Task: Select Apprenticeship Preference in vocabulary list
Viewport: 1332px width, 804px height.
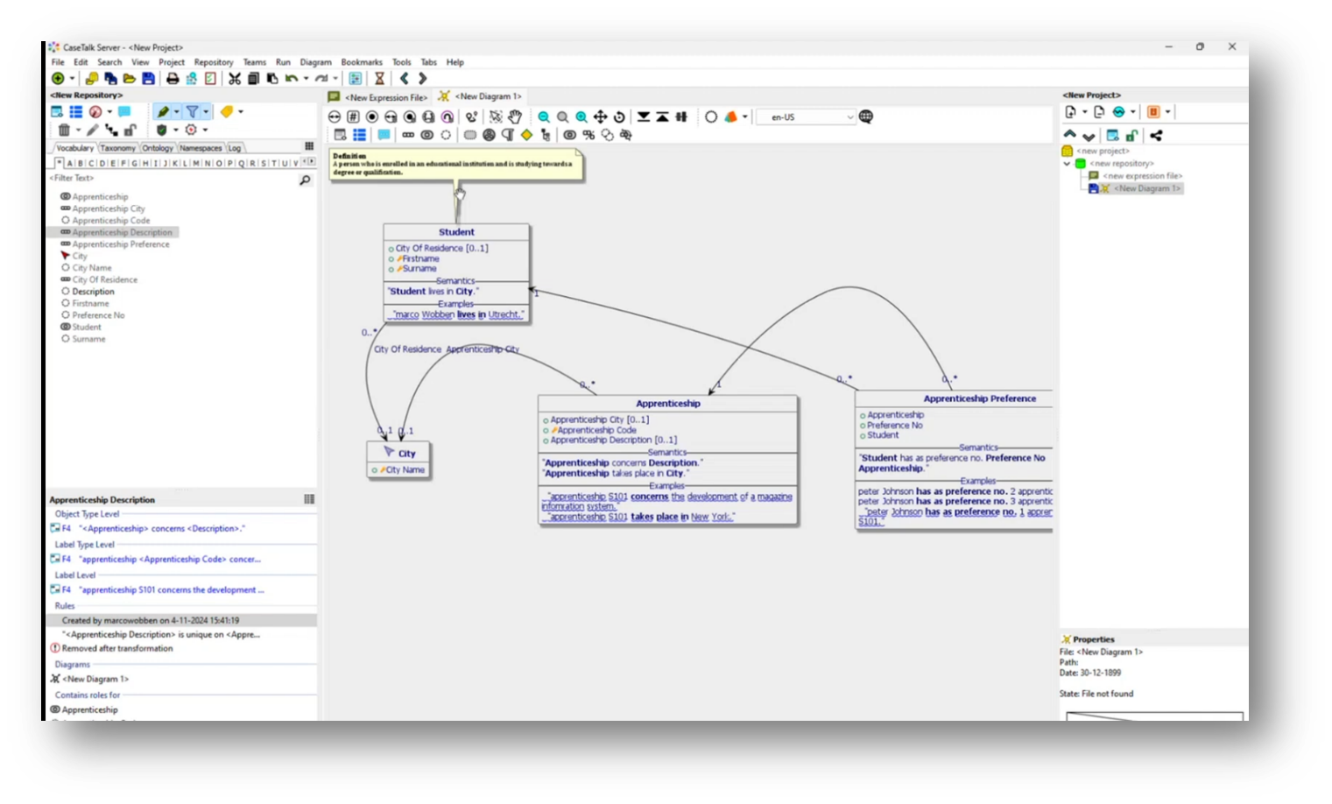Action: pyautogui.click(x=121, y=244)
